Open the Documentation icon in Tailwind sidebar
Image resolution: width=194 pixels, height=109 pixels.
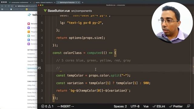coord(29,24)
